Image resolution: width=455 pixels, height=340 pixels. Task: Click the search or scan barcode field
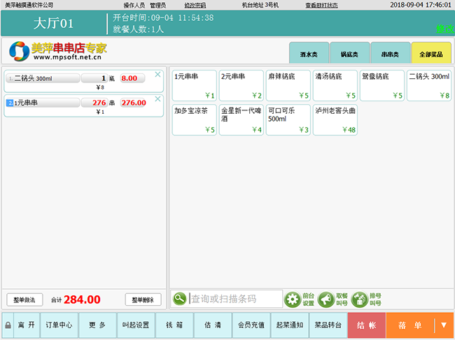pos(235,299)
